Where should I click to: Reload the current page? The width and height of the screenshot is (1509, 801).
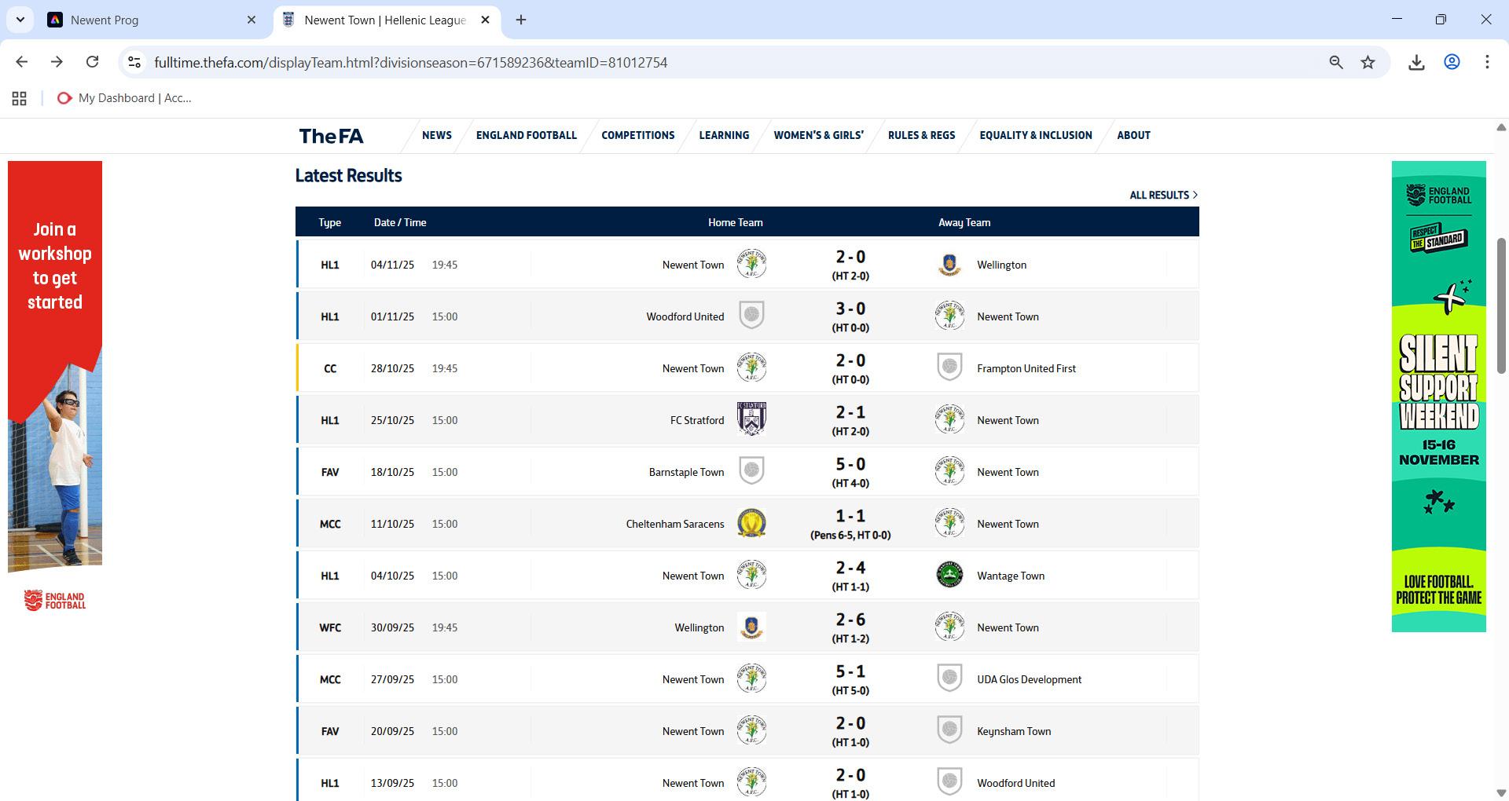[92, 62]
